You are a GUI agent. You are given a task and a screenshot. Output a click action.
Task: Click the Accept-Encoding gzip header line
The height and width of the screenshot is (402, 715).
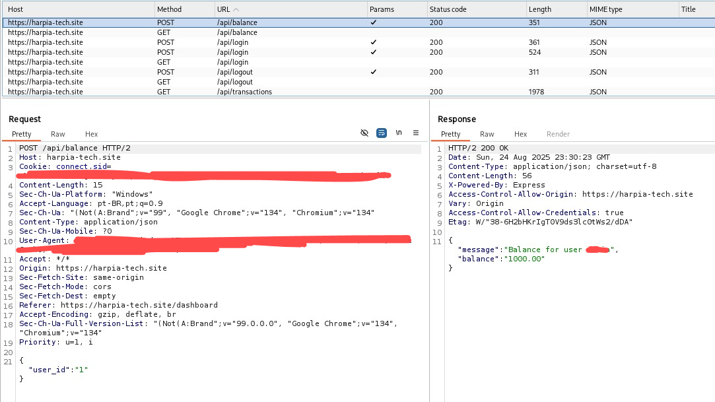[98, 314]
